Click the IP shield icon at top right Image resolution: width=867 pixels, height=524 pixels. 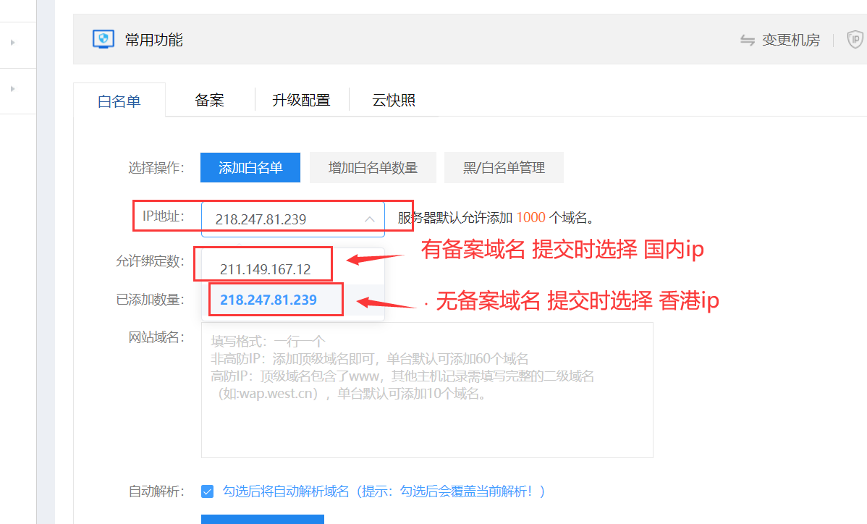[855, 40]
